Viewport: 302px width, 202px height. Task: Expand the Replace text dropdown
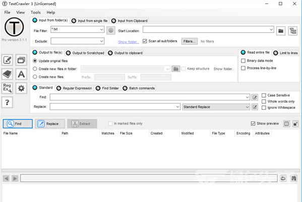coord(178,107)
